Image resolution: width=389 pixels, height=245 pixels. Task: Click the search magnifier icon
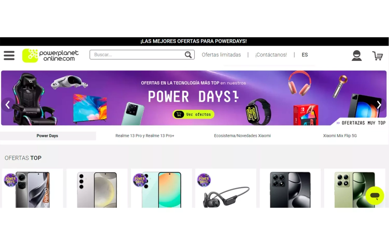188,55
